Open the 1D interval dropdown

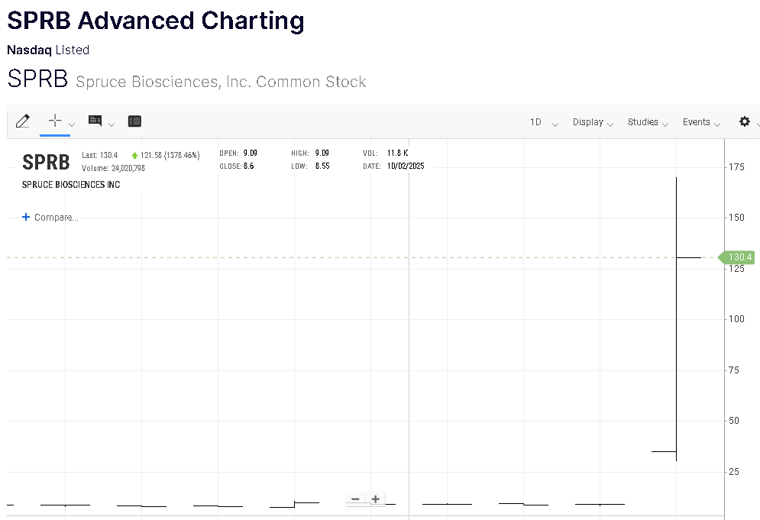[543, 122]
